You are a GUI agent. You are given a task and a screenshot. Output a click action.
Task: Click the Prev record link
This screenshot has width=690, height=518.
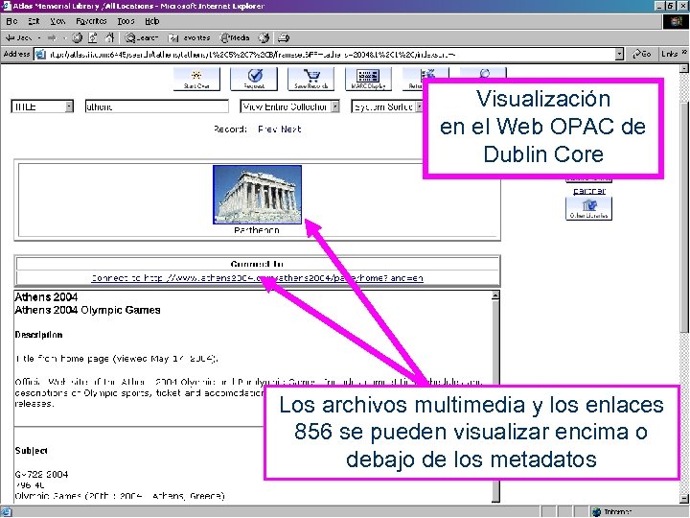267,129
